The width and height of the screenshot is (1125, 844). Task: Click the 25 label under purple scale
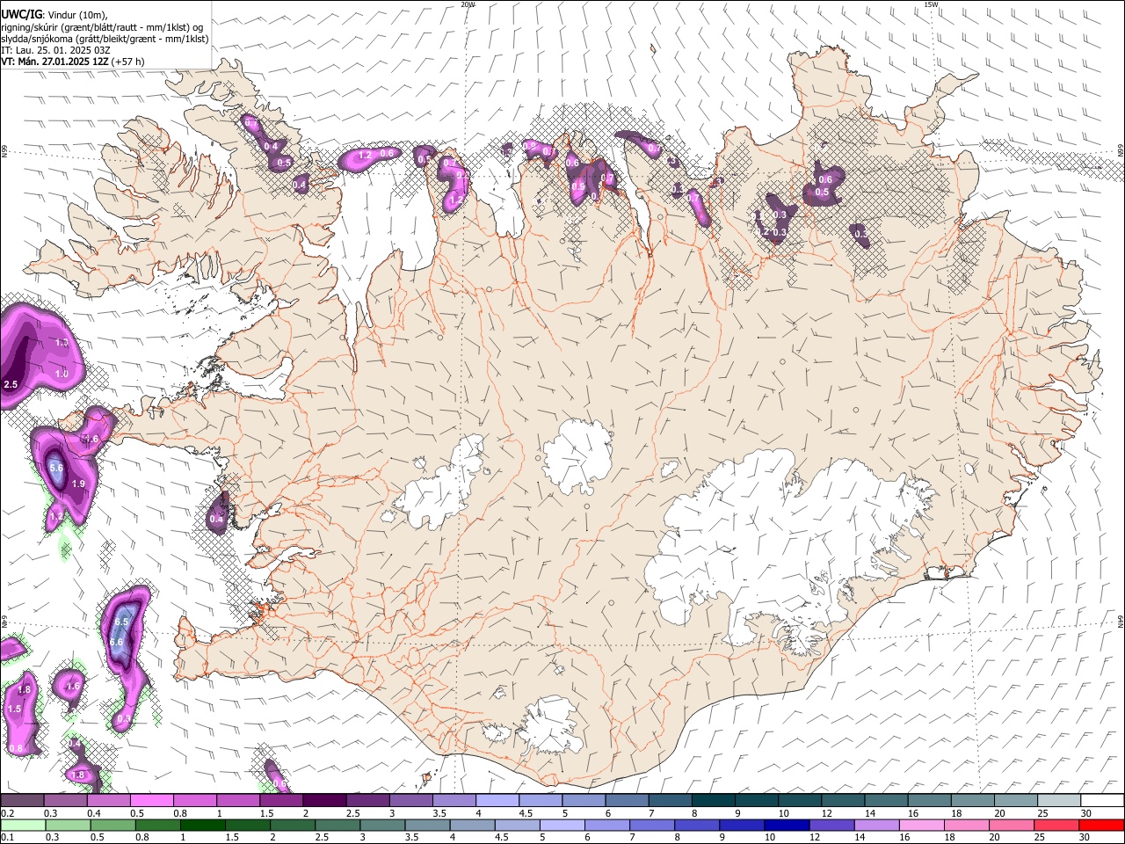click(1043, 813)
